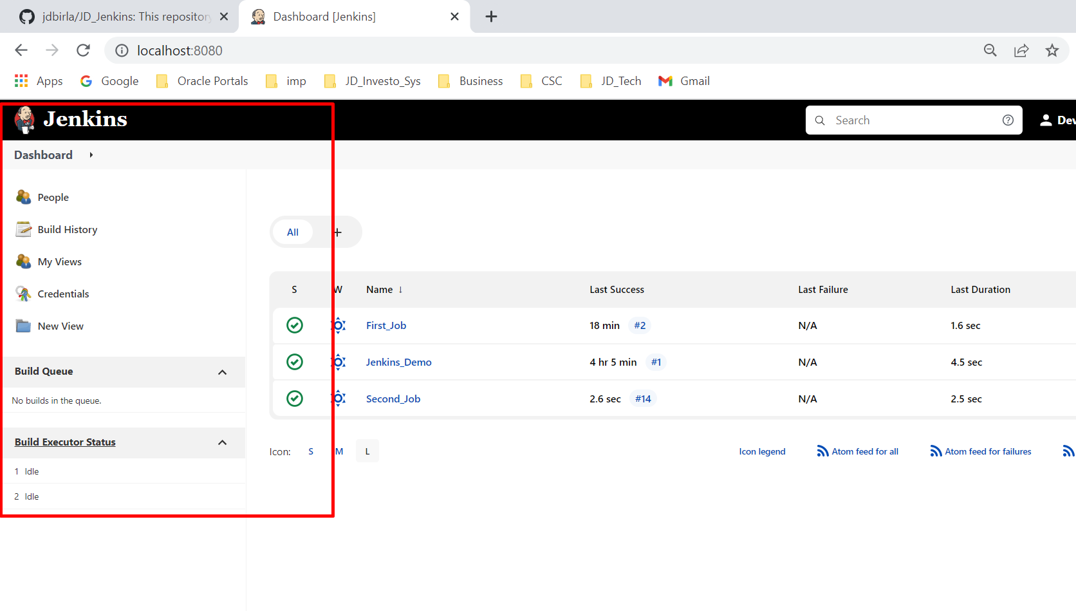Click the search help question icon
1076x611 pixels.
pos(1008,120)
